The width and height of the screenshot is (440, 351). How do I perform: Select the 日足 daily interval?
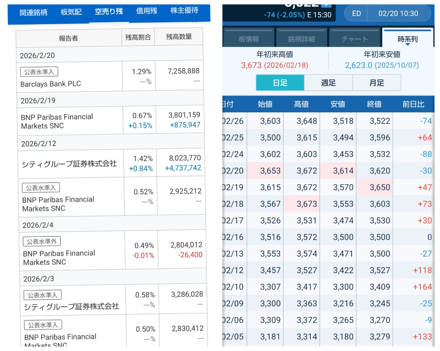point(280,83)
